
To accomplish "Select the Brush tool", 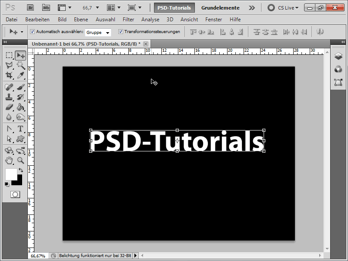I will [20, 87].
